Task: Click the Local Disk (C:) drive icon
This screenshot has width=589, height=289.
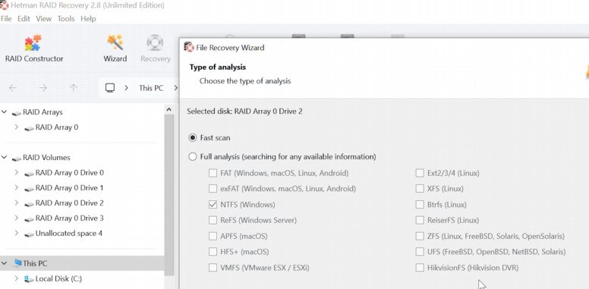Action: point(29,279)
